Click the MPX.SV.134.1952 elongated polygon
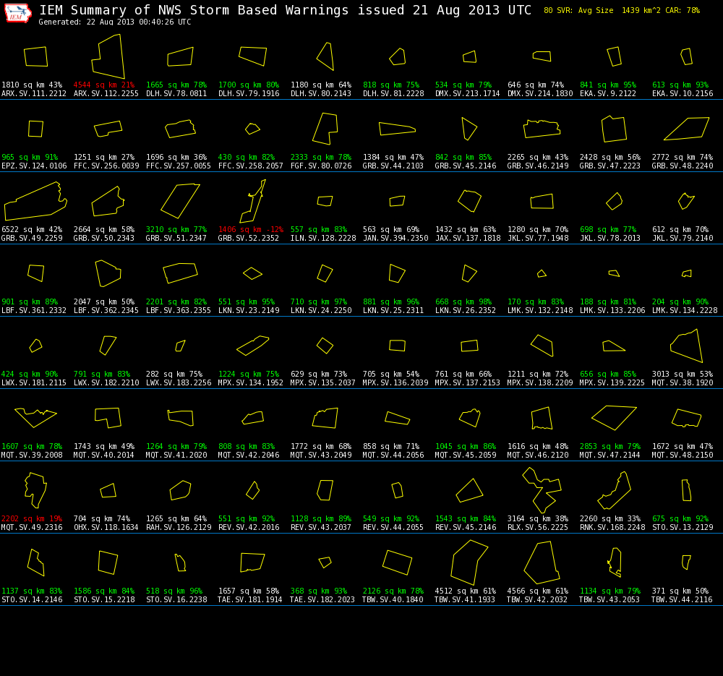Screen dimensions: 723x676 click(252, 346)
